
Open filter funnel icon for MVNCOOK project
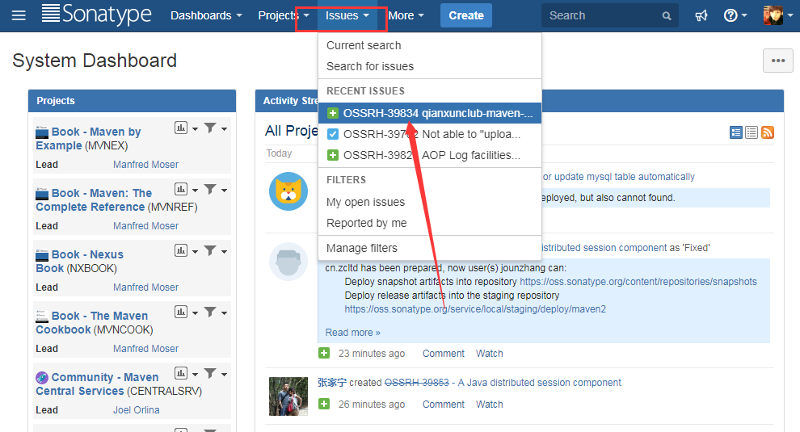tap(209, 312)
